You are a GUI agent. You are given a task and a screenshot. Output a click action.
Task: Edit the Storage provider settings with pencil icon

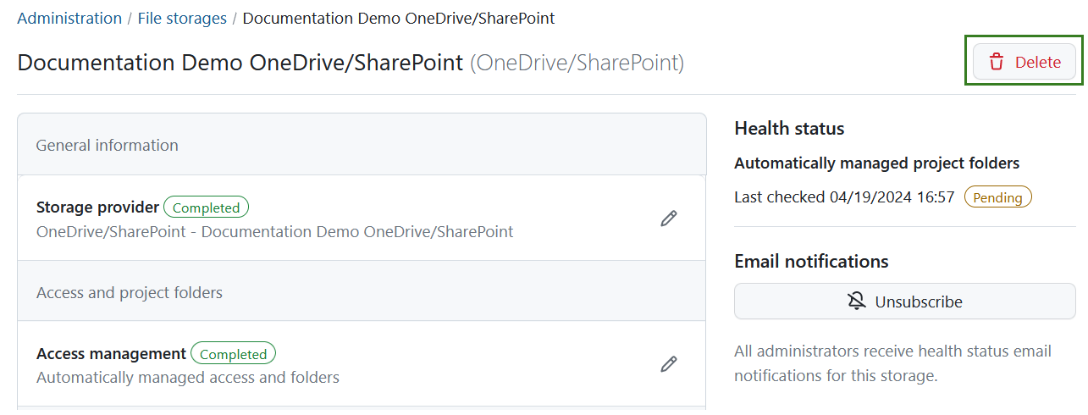(x=669, y=219)
